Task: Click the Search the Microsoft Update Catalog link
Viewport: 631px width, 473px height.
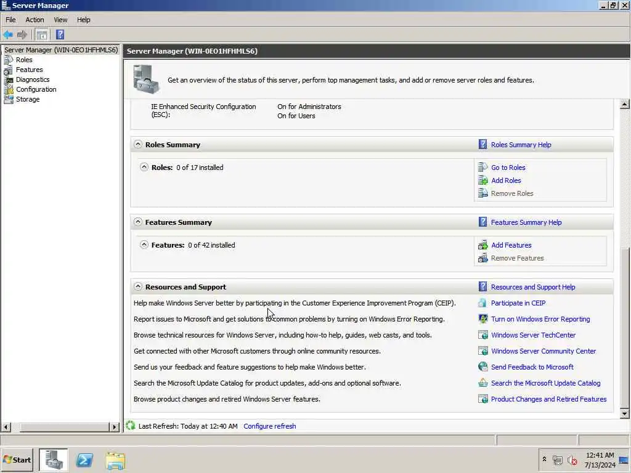Action: pyautogui.click(x=546, y=383)
